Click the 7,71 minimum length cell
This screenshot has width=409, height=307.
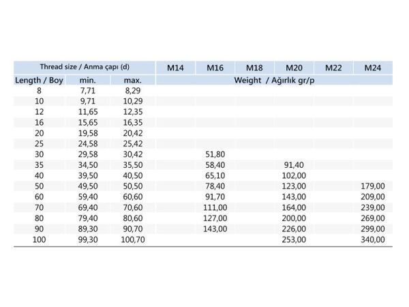pos(87,90)
